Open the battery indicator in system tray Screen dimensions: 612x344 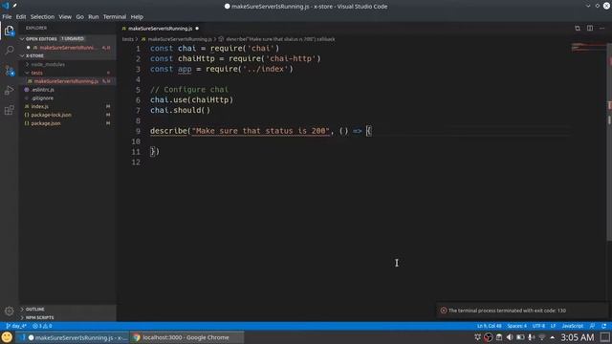coord(520,337)
